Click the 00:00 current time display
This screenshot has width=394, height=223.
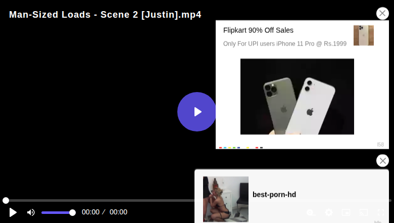pos(90,212)
